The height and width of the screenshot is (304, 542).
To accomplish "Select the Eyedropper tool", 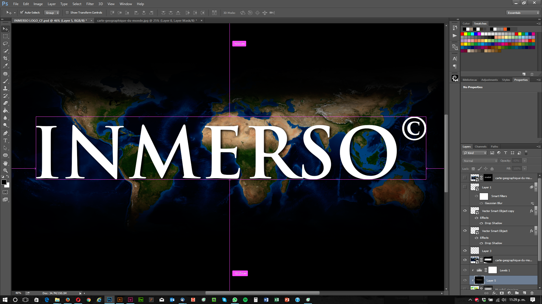I will (x=5, y=66).
